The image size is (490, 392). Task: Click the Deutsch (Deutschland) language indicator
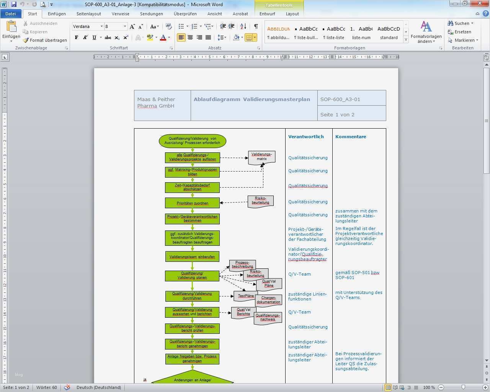[99, 387]
